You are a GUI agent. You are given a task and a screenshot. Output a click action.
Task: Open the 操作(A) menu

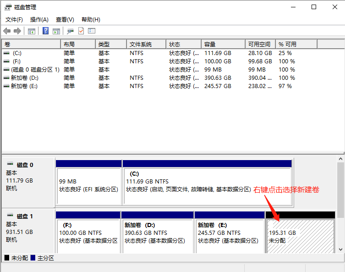pos(39,20)
